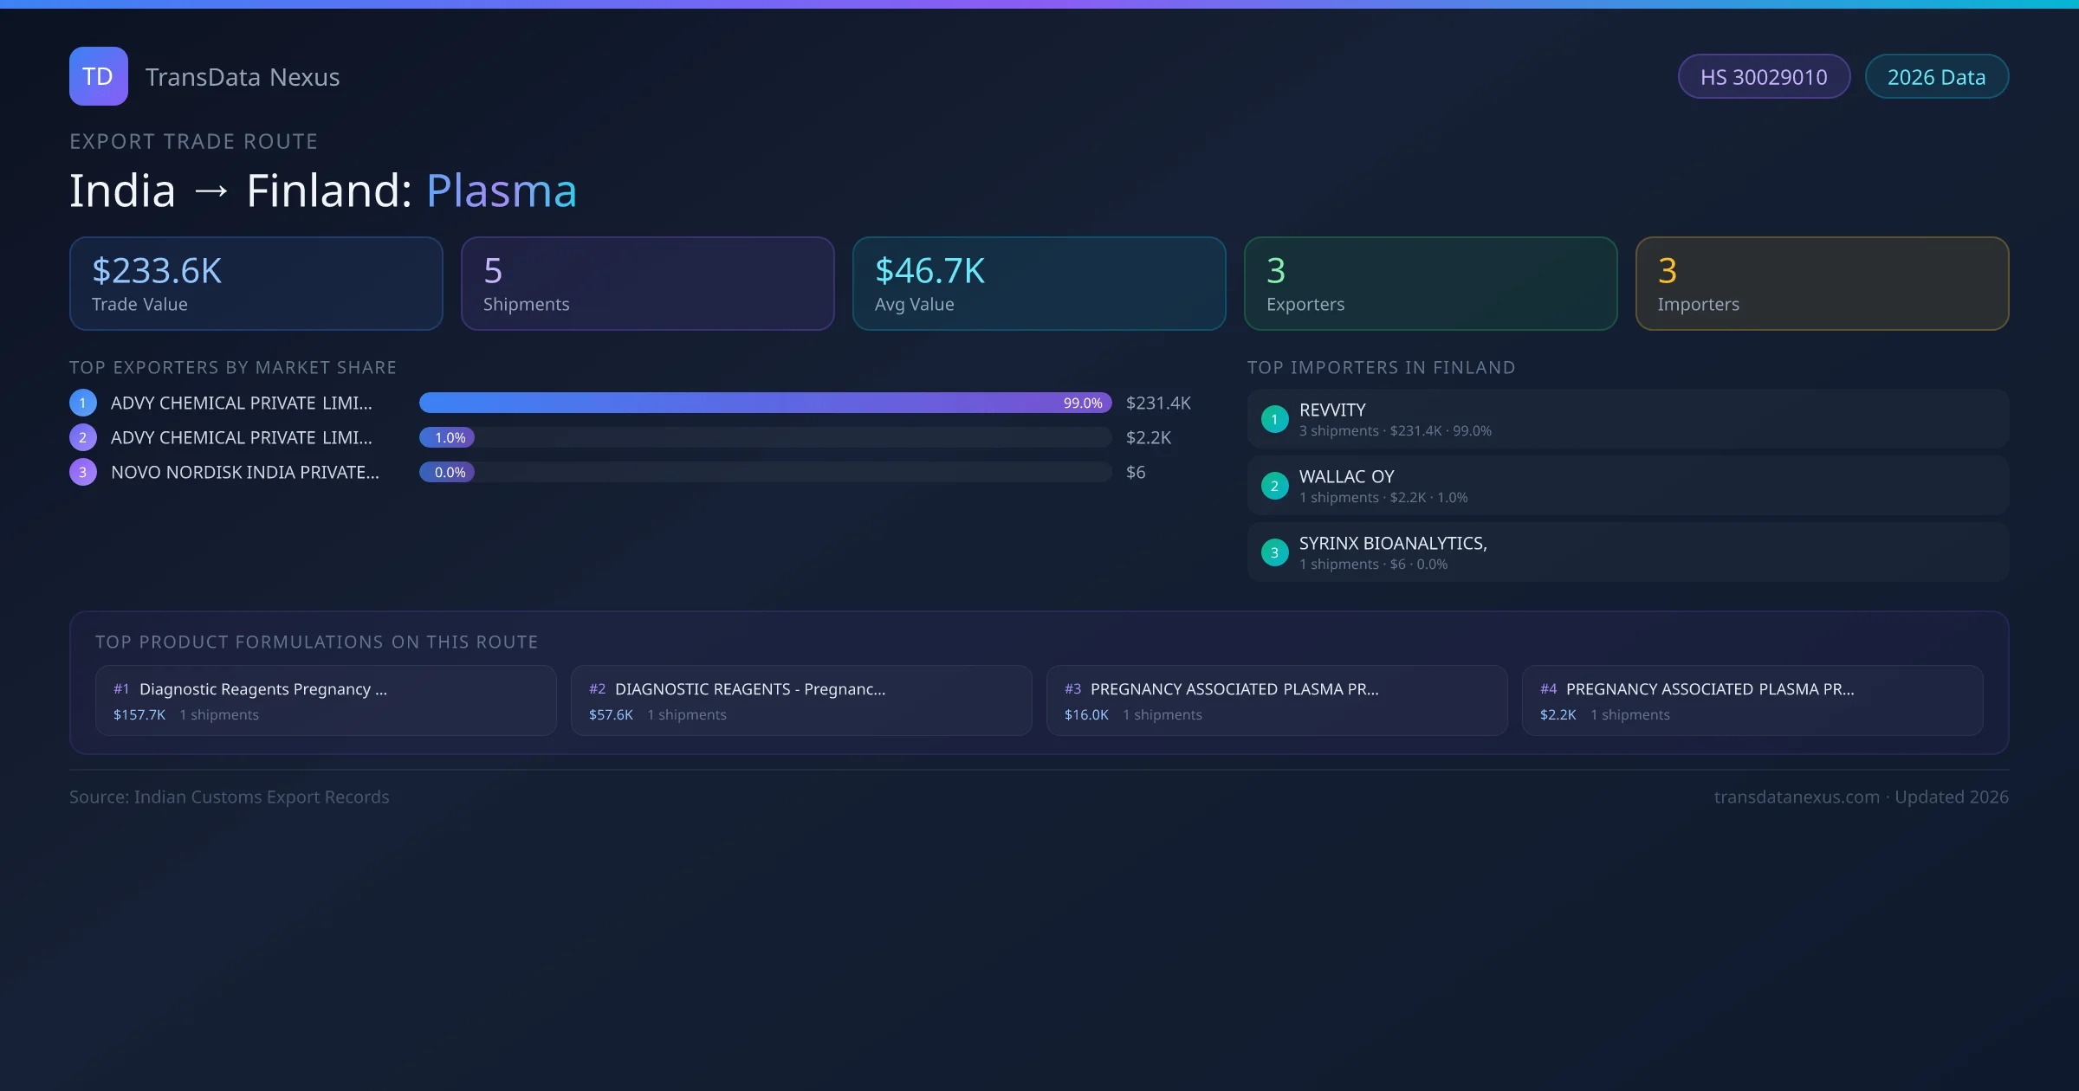The width and height of the screenshot is (2079, 1091).
Task: Click the REVVITY importer badge
Action: (1274, 419)
